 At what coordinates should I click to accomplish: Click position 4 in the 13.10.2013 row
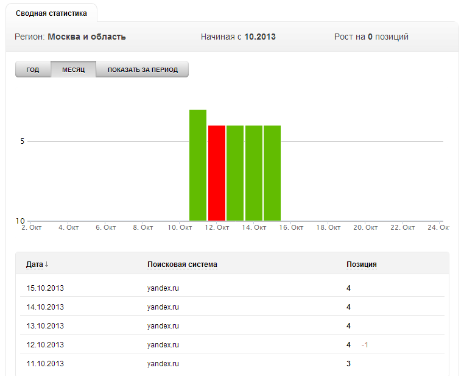point(348,326)
